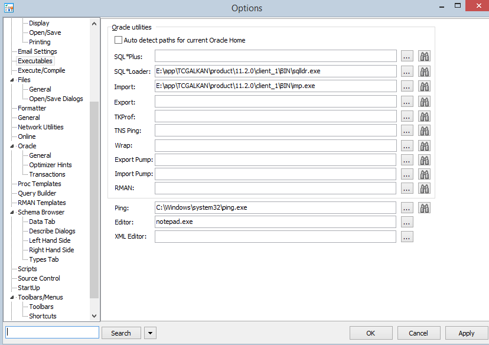This screenshot has width=489, height=345.
Task: Click the binoculars find icon for Import Pump
Action: click(424, 174)
